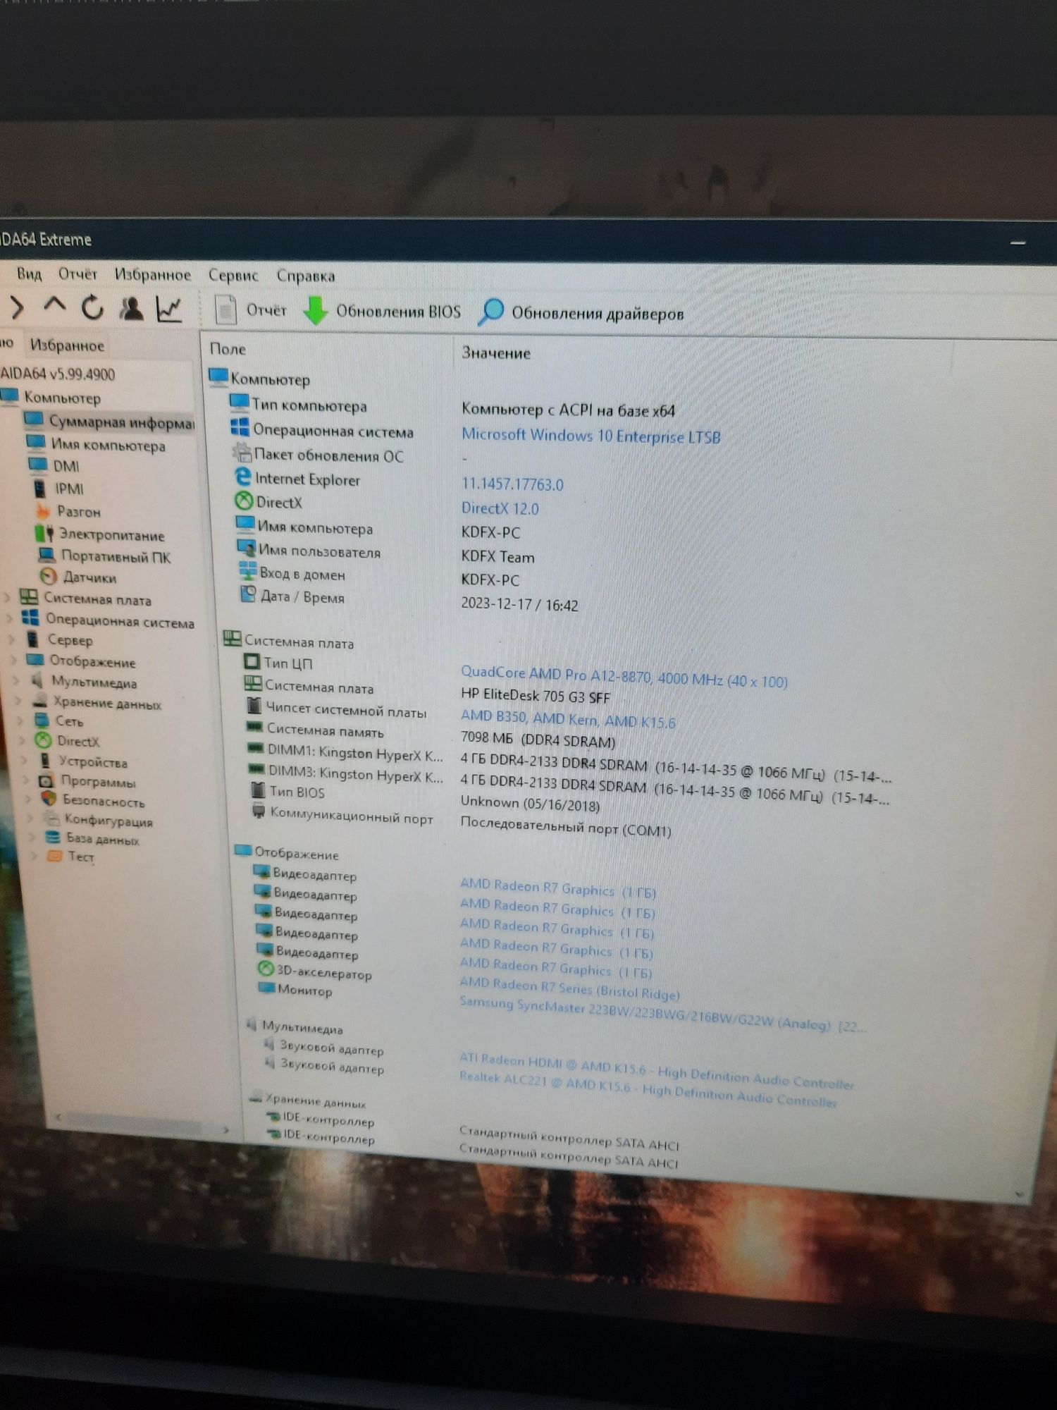Open the graph chart toolbar icon
The height and width of the screenshot is (1410, 1057).
coord(169,309)
